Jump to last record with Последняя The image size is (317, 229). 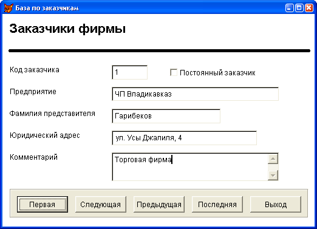tap(217, 204)
